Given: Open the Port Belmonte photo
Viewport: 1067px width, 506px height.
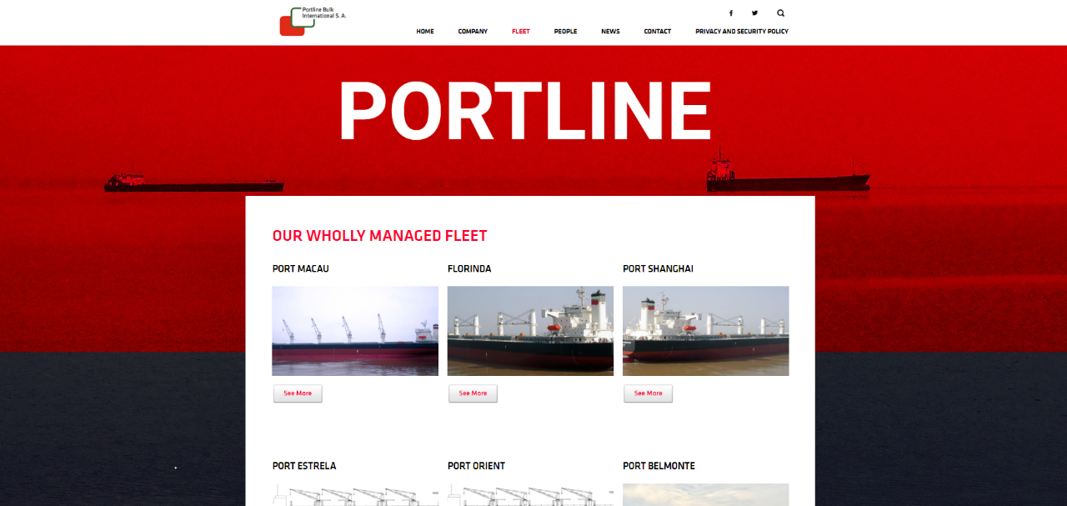Looking at the screenshot, I should point(705,495).
